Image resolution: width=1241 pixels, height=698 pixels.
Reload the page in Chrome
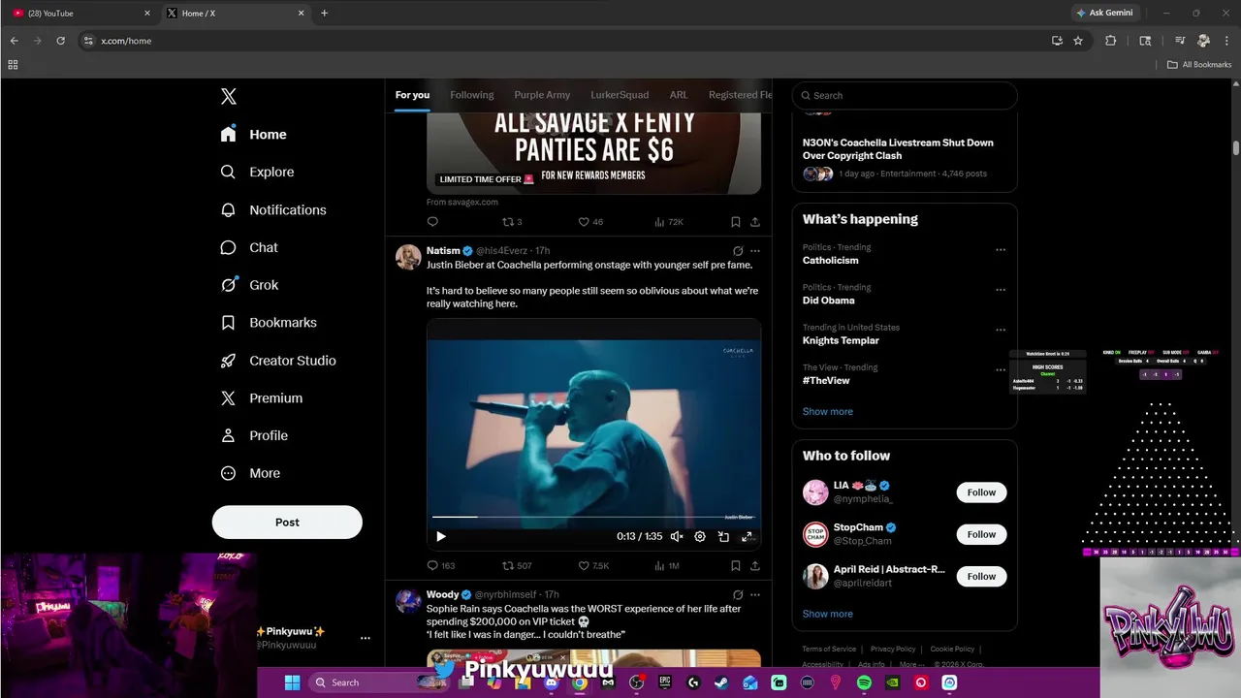click(60, 41)
